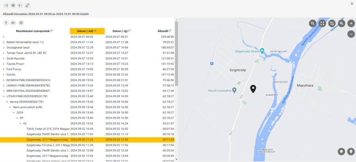Zoom out on map with minus button
Screen dimensions: 356x162
click(351, 34)
